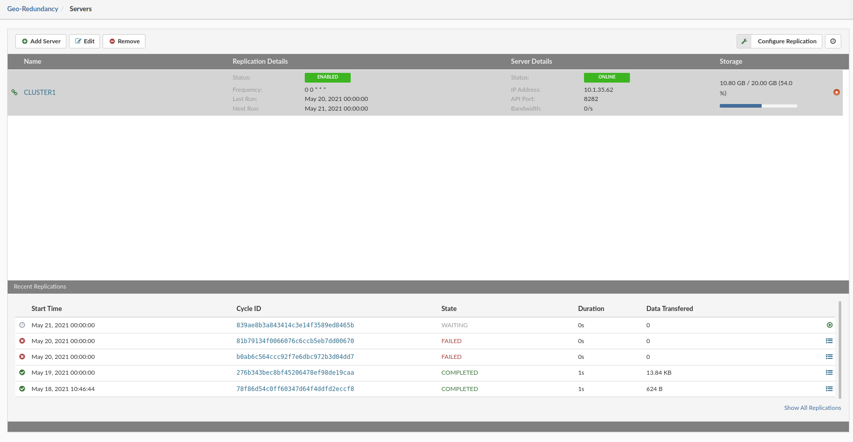853x442 pixels.
Task: Click the clock icon button beside Configure Replication
Action: (833, 41)
